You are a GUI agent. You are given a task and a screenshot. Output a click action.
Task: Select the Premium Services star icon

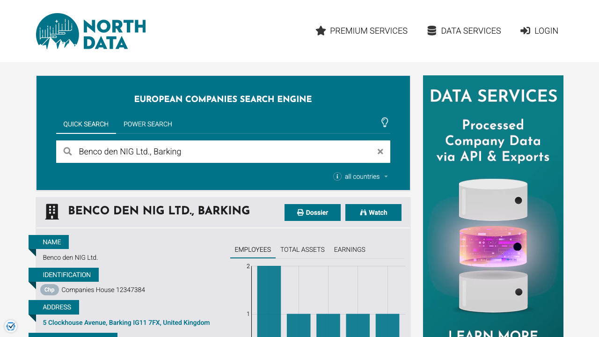point(321,30)
